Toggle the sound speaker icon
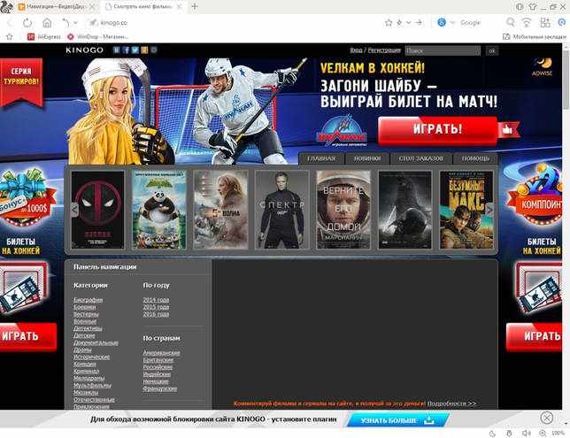Screen dimensions: 570x438 pyautogui.click(x=526, y=434)
